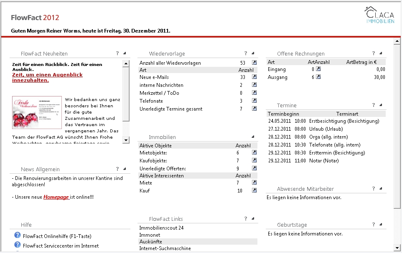Image resolution: width=402 pixels, height=253 pixels.
Task: Click the 'Aktive Objekte' section header
Action: tap(155, 145)
